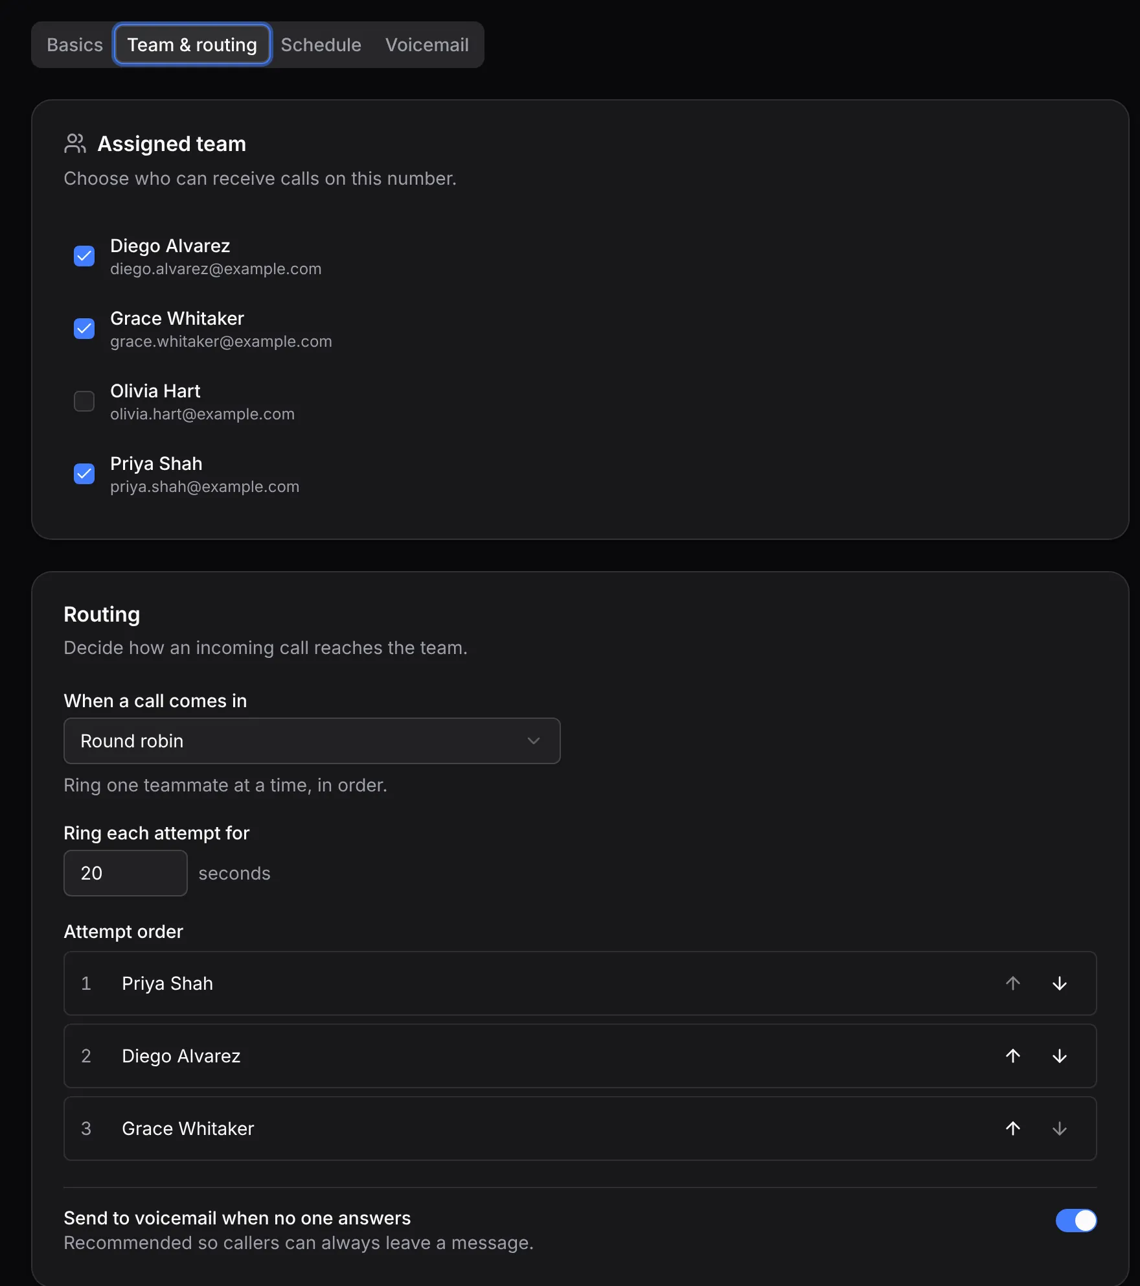Check Olivia Hart checkbox
The image size is (1140, 1286).
click(x=84, y=401)
